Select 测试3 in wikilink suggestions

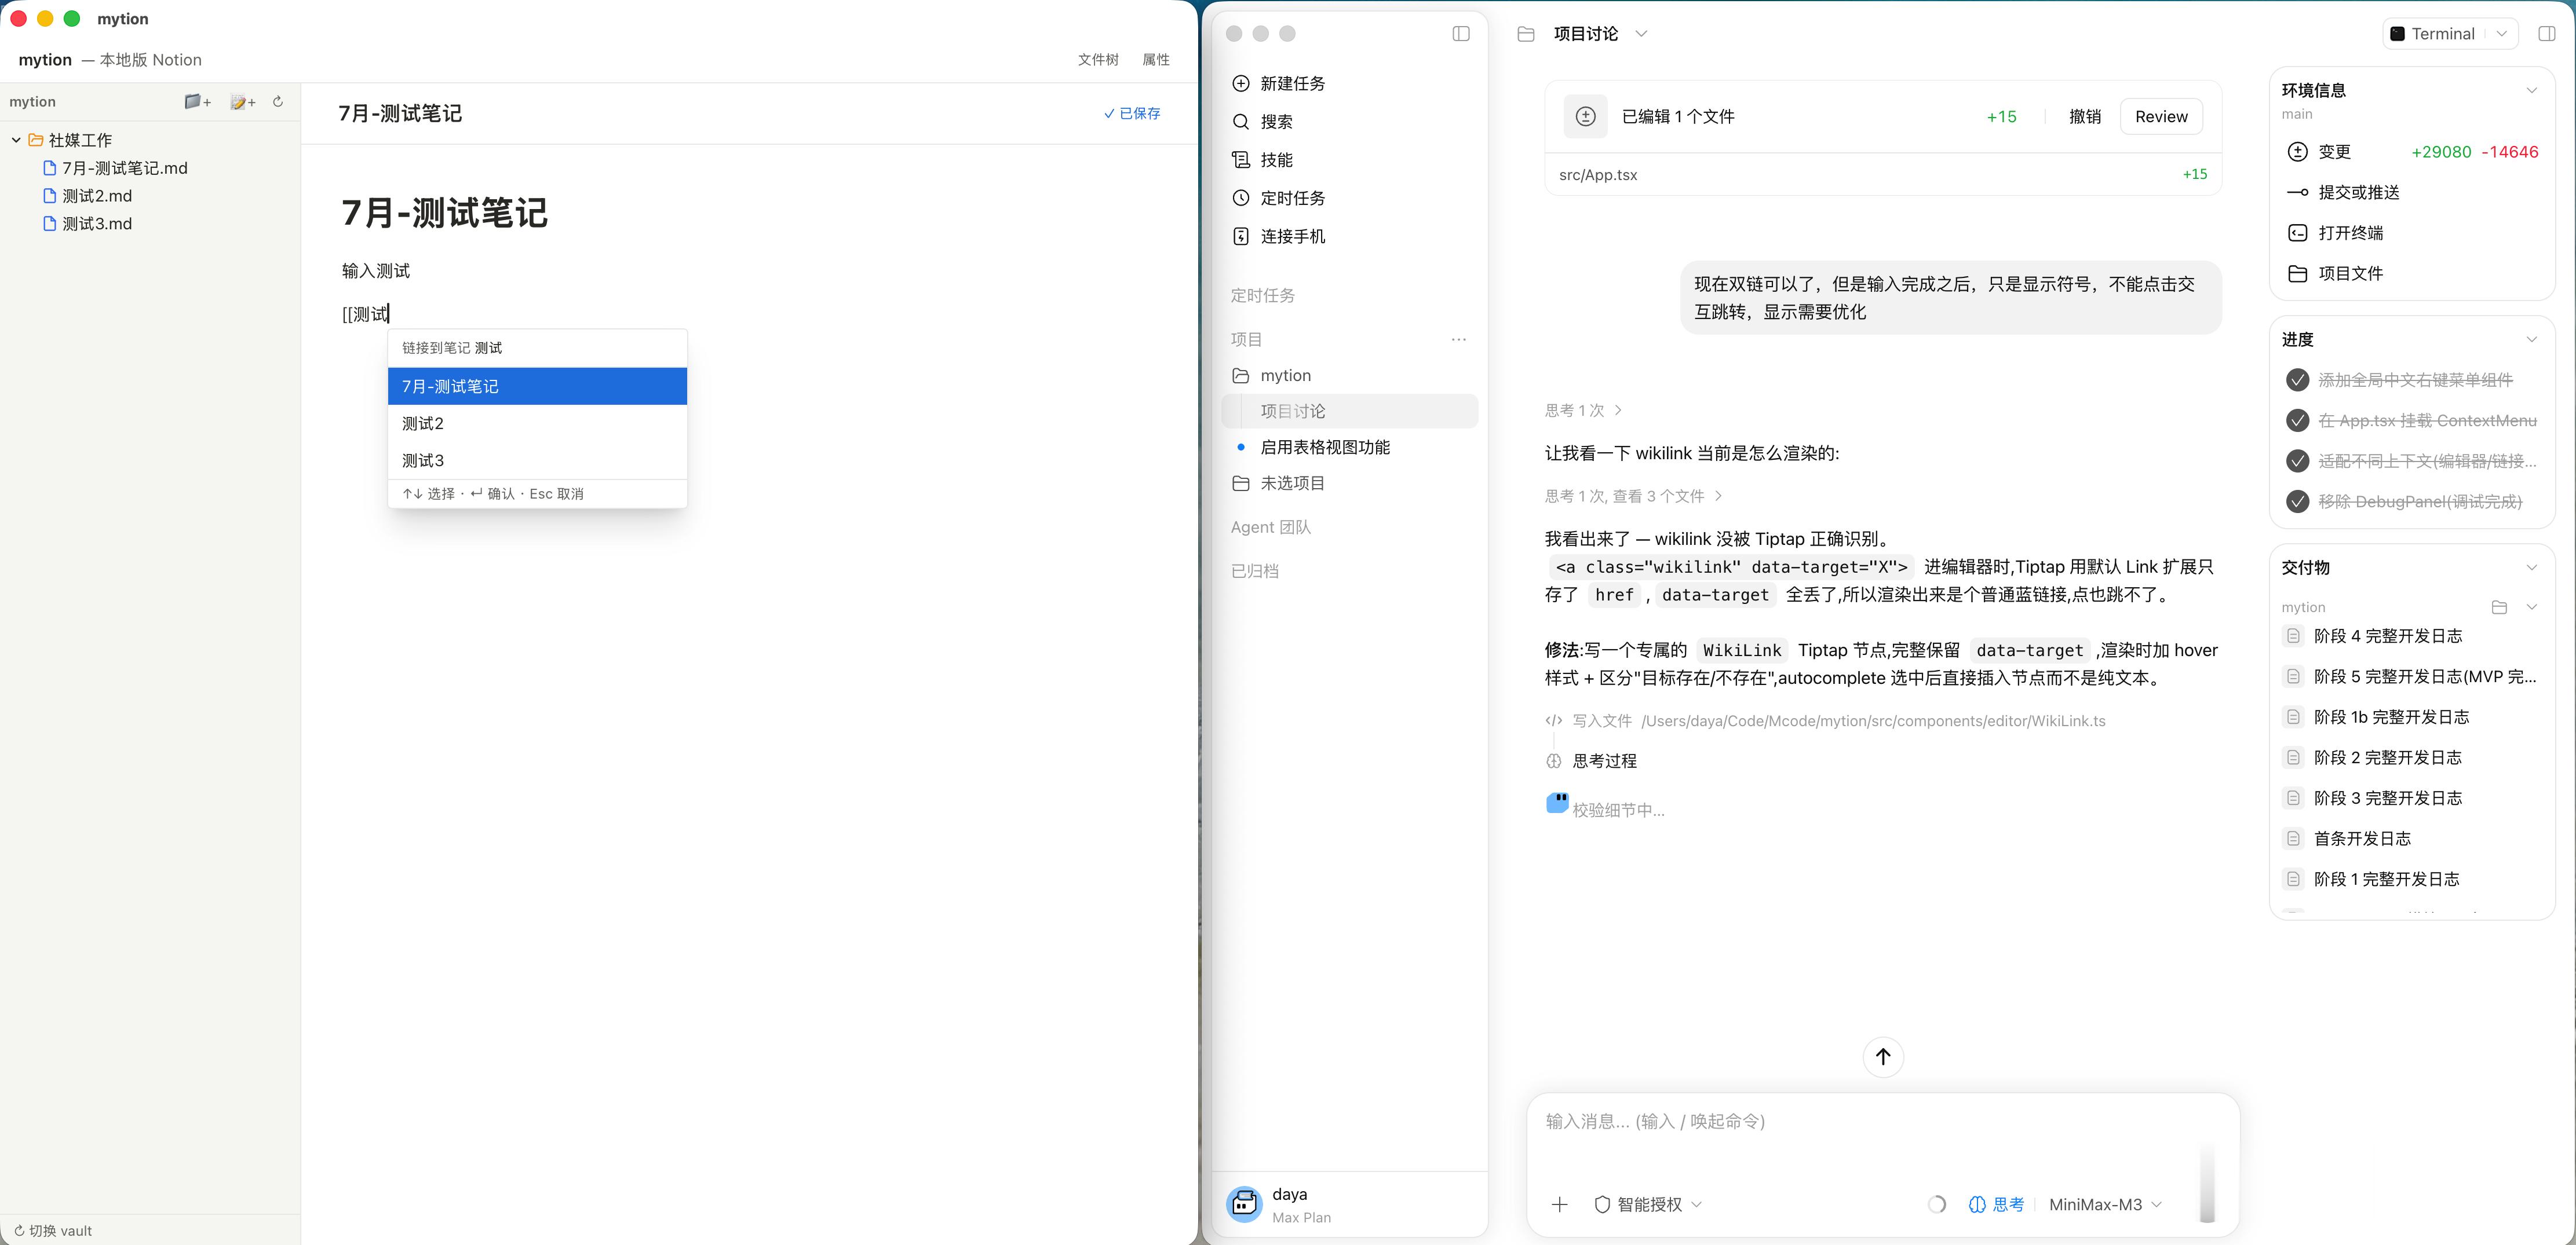coord(537,460)
